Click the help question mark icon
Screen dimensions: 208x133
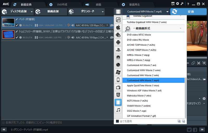[188, 4]
